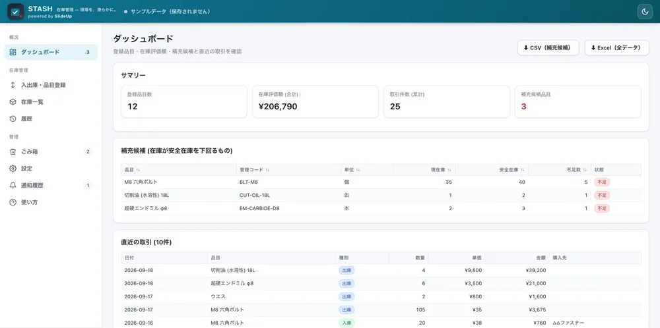The height and width of the screenshot is (328, 660).
Task: Toggle dark mode with the moon icon
Action: pos(645,11)
